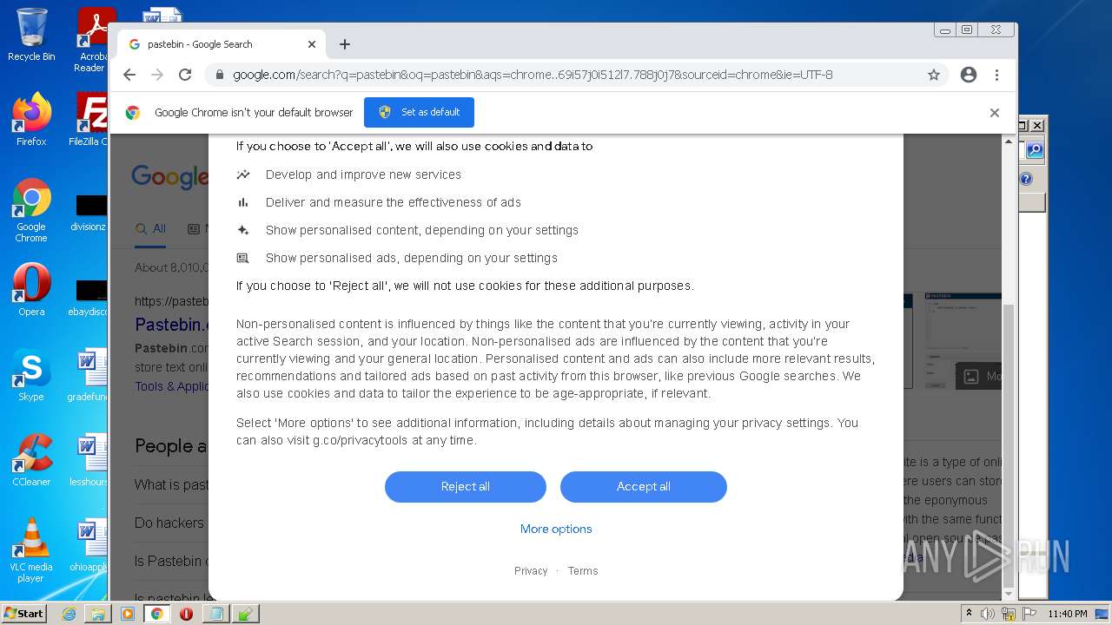Reload the current page

tap(185, 75)
